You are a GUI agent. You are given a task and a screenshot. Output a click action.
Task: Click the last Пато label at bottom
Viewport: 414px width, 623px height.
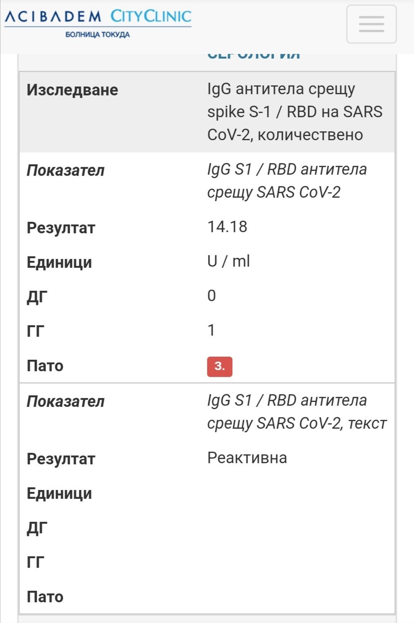tap(45, 597)
